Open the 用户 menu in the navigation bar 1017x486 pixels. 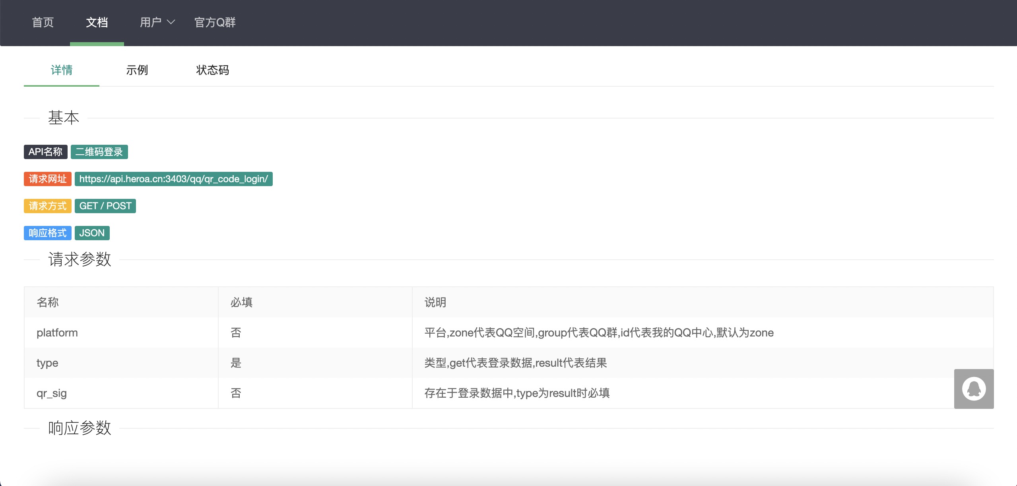coord(151,22)
